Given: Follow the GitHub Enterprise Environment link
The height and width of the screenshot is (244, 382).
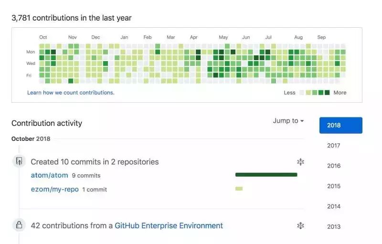Looking at the screenshot, I should click(x=169, y=225).
